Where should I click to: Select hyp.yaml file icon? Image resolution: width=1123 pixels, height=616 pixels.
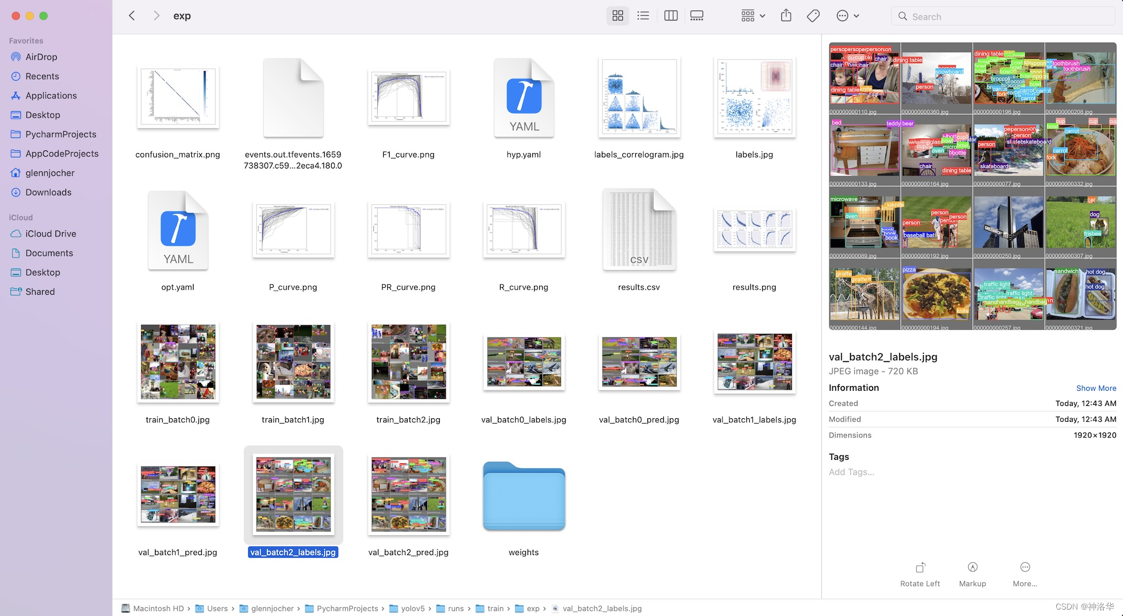(x=523, y=97)
